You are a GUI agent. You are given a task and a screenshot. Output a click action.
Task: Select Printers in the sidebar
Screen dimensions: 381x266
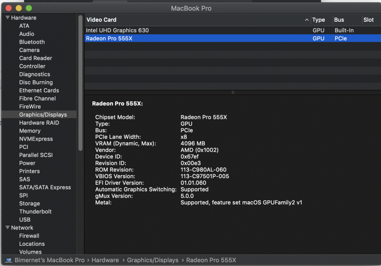[29, 171]
